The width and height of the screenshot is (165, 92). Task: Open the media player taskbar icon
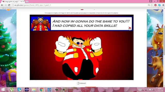pos(27,90)
